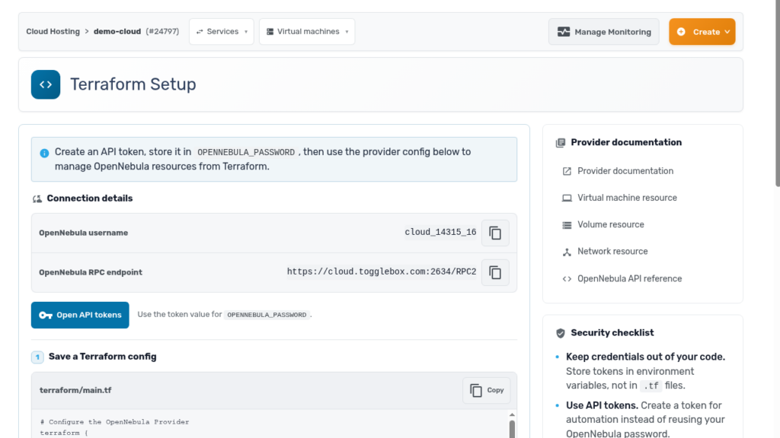Viewport: 780px width, 438px height.
Task: Click the 'Save a Terraform config' heading
Action: (x=103, y=357)
